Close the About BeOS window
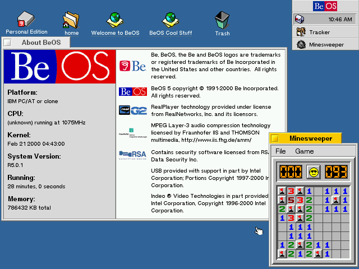The width and height of the screenshot is (359, 269). click(7, 43)
